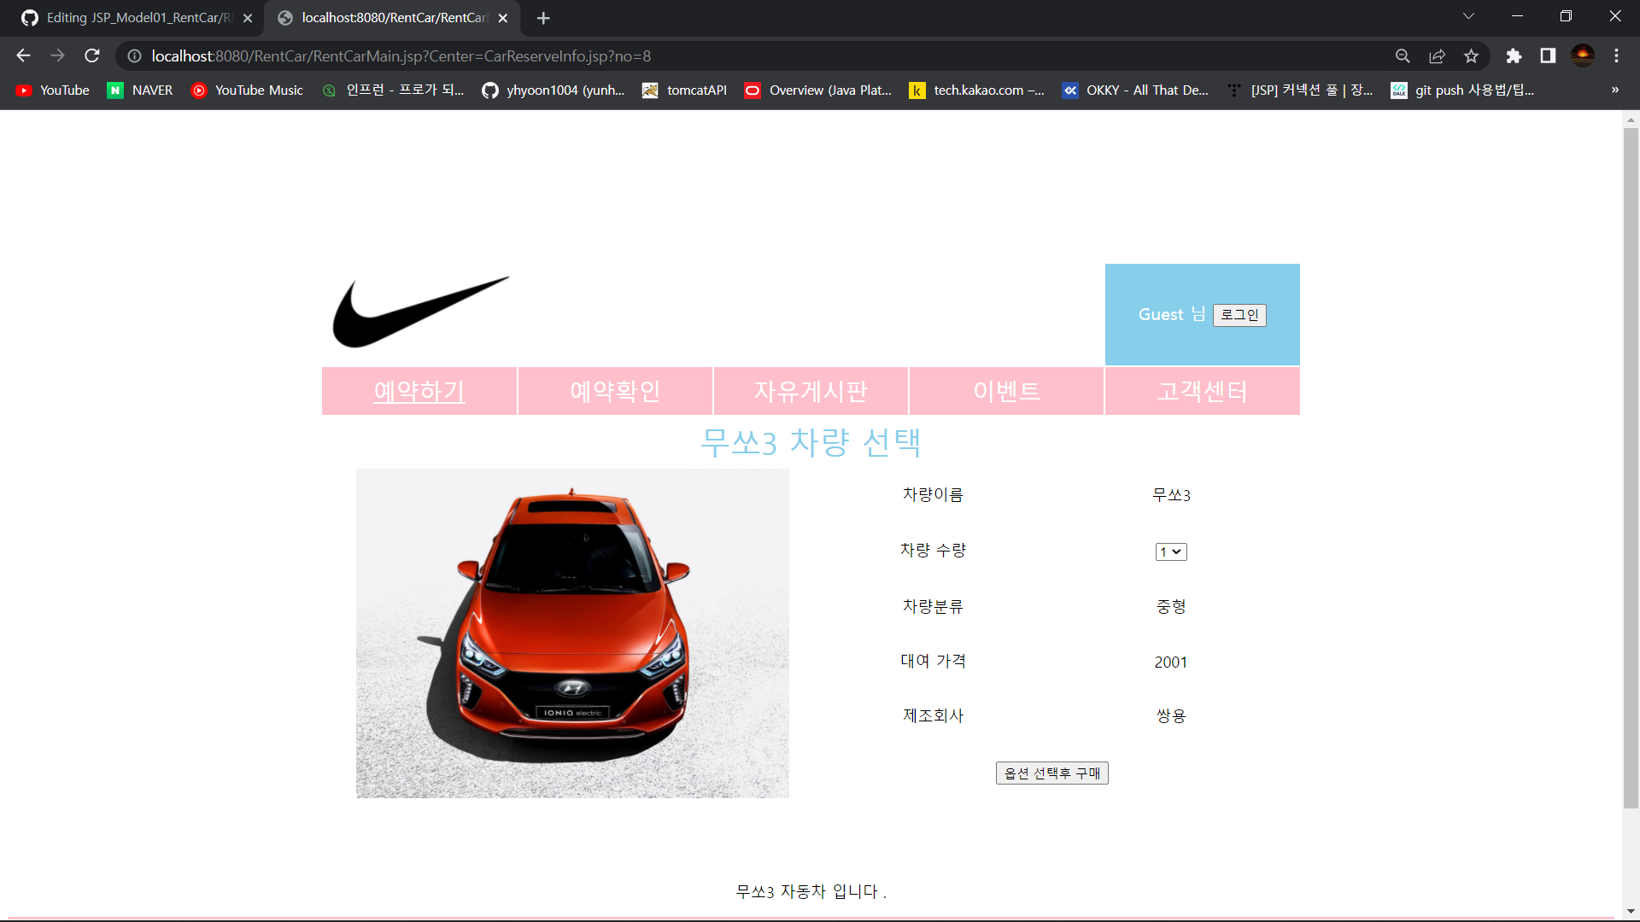The image size is (1640, 922).
Task: Click the 로그인 button
Action: [1239, 315]
